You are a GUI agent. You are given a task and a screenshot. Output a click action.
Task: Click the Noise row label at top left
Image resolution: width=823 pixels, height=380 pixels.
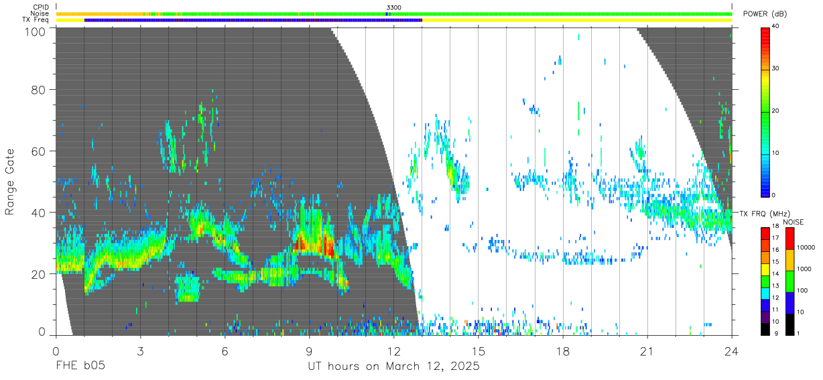click(40, 13)
